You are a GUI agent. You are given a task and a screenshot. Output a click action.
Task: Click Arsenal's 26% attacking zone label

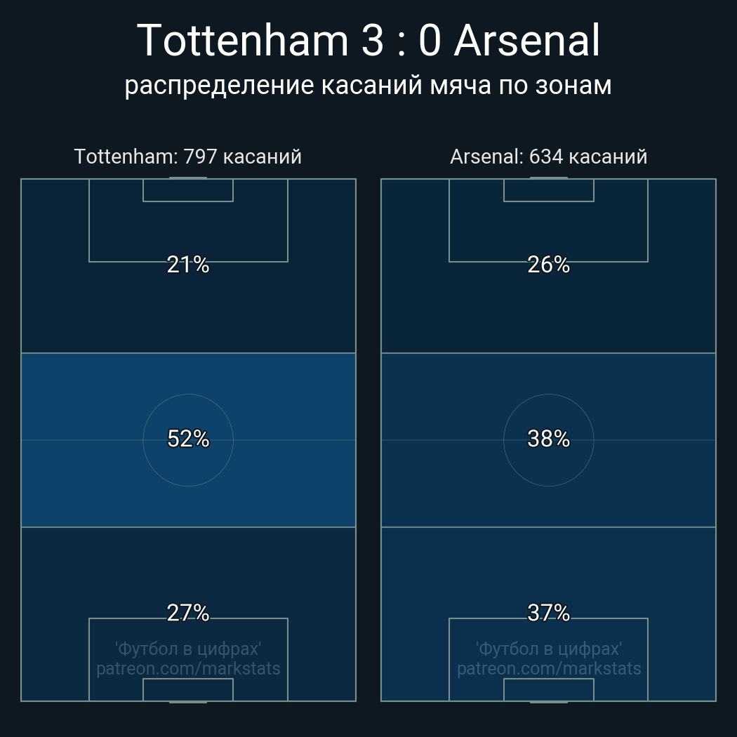[548, 265]
